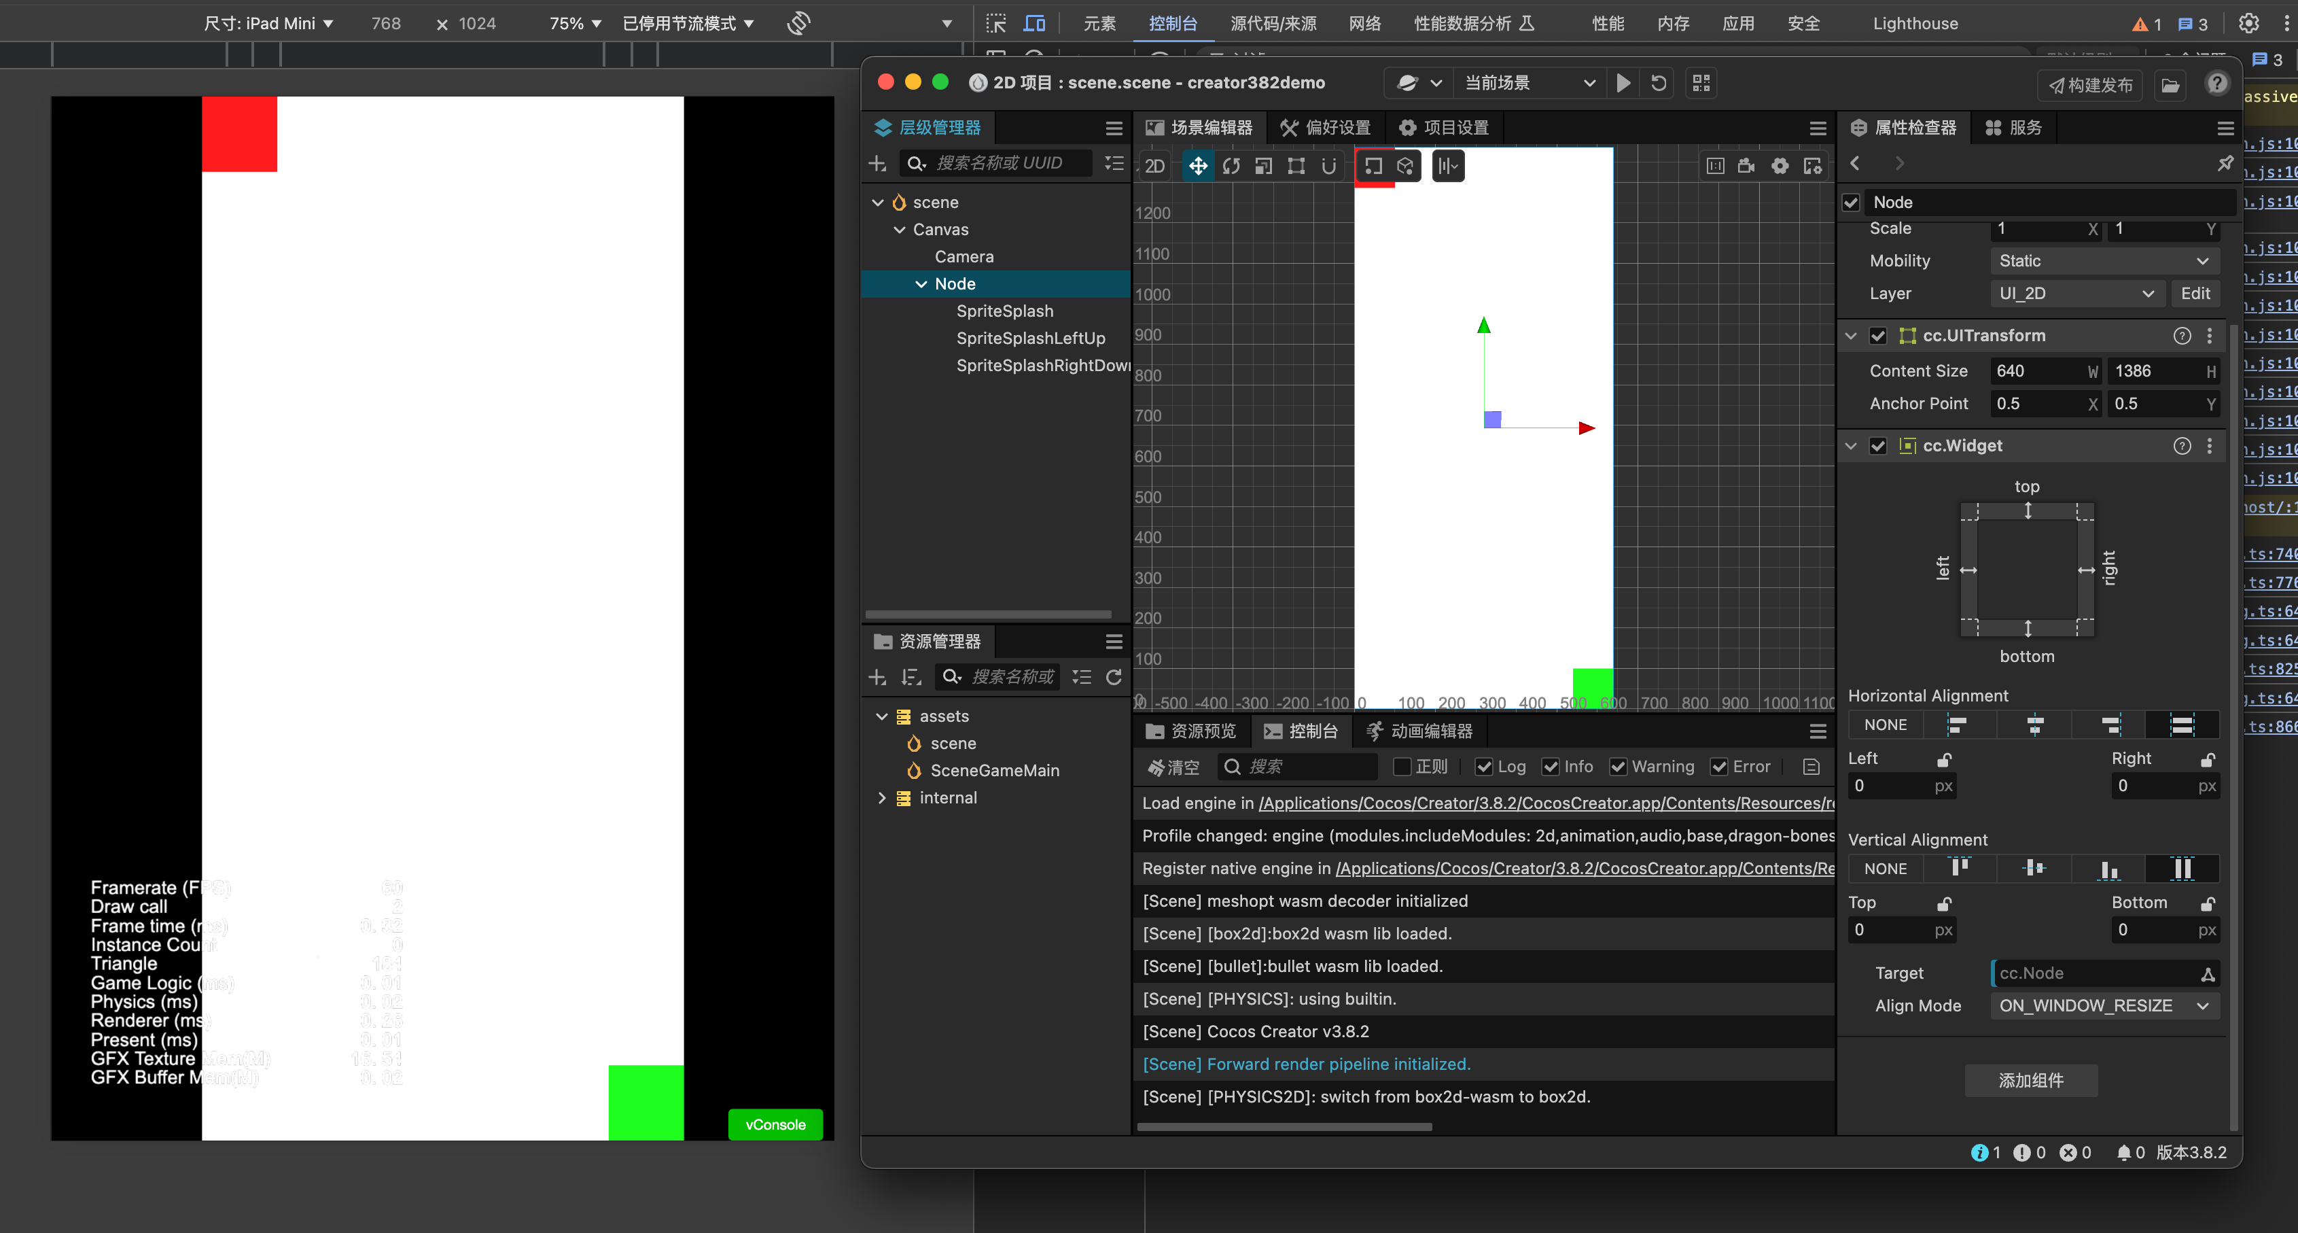Select the move transform tool
This screenshot has height=1233, width=2298.
(x=1197, y=166)
